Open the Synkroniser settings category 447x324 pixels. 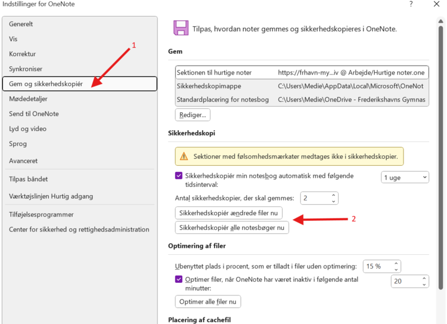pos(26,69)
